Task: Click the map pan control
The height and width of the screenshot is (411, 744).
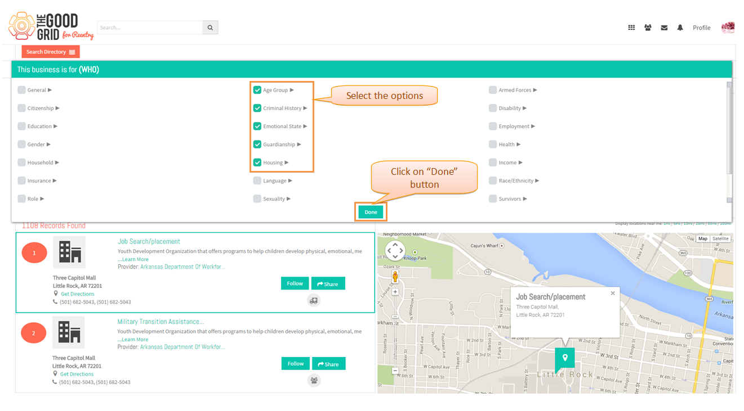Action: click(395, 250)
